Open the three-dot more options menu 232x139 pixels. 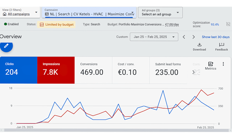[223, 64]
